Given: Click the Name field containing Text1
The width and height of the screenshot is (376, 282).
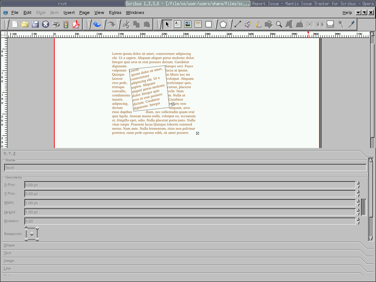Looking at the screenshot, I should (185, 168).
